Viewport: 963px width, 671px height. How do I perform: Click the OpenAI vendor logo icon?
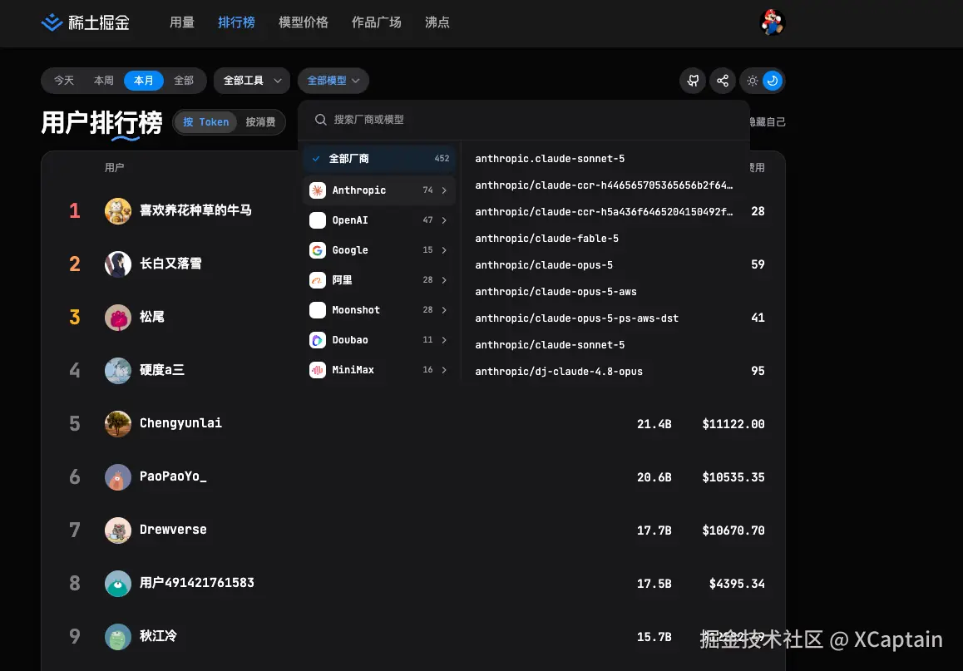[318, 220]
